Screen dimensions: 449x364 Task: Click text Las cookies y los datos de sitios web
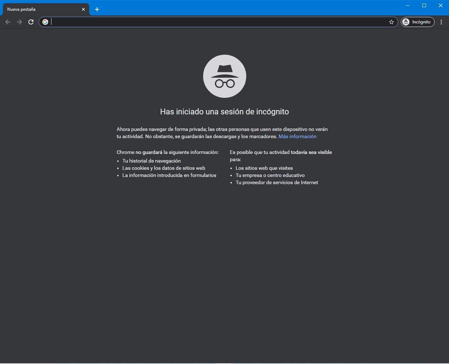click(x=164, y=168)
